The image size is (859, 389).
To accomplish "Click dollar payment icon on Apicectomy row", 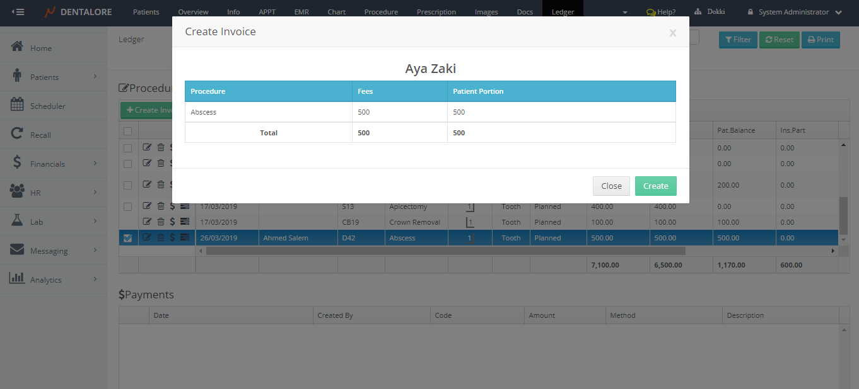I will click(x=172, y=206).
